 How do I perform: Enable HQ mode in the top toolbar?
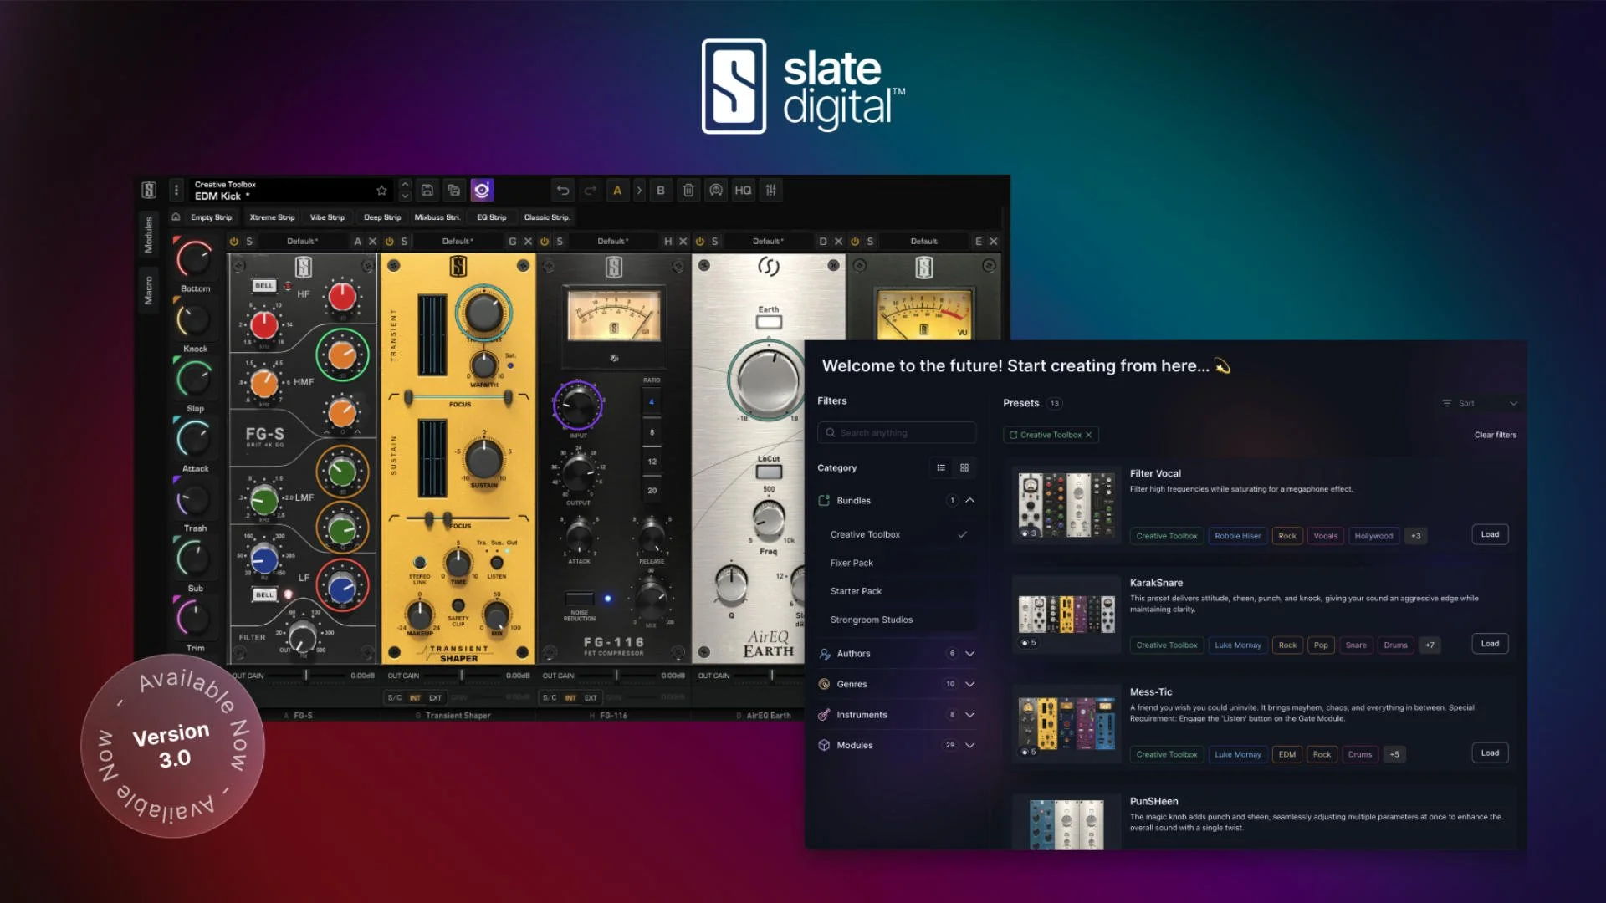point(743,191)
